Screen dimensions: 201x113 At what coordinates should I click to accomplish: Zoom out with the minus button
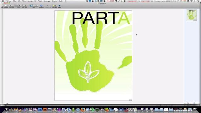19,6
